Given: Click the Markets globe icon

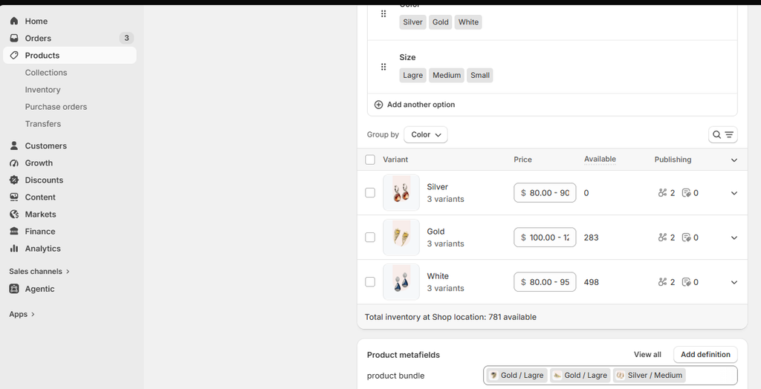Looking at the screenshot, I should click(14, 214).
